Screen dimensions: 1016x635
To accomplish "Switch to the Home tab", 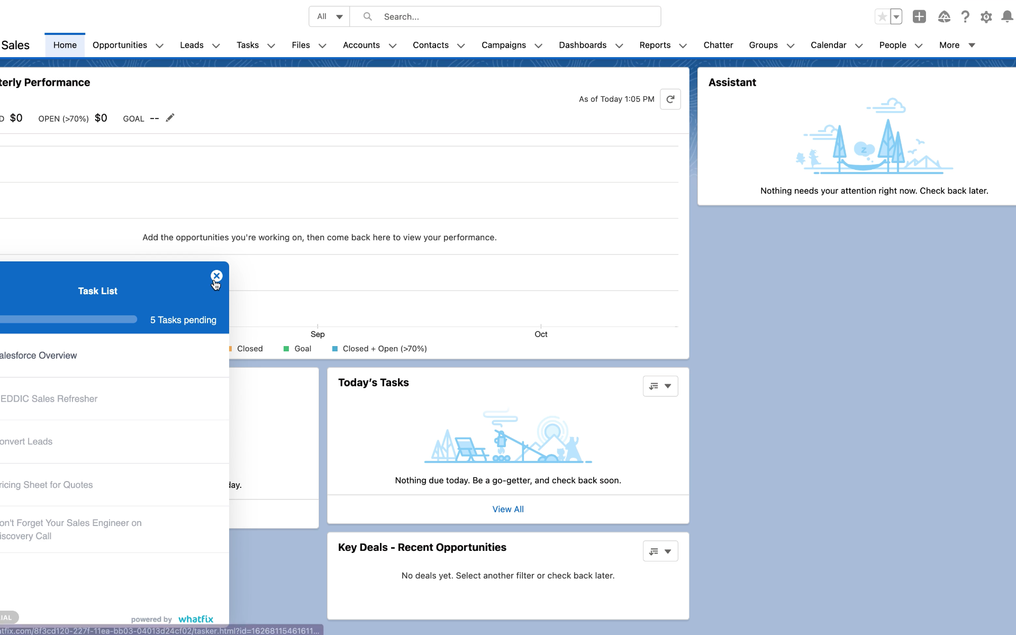I will tap(65, 45).
